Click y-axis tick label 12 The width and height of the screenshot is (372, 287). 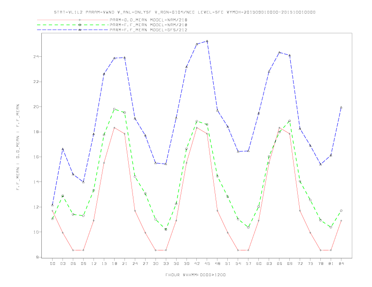36,207
